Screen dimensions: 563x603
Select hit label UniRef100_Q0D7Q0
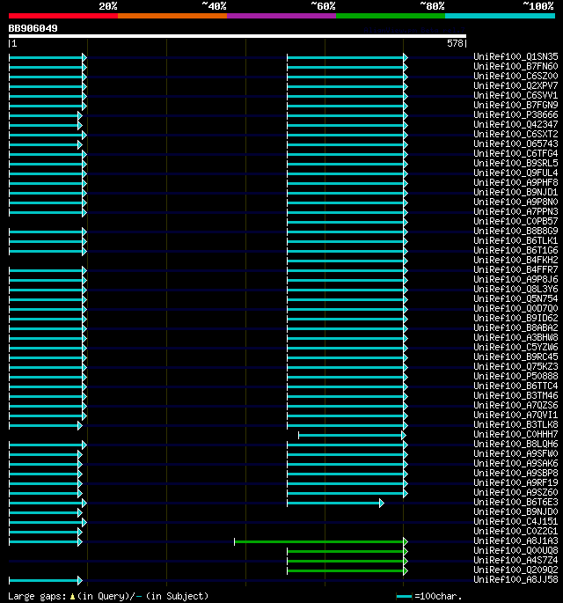coord(515,308)
